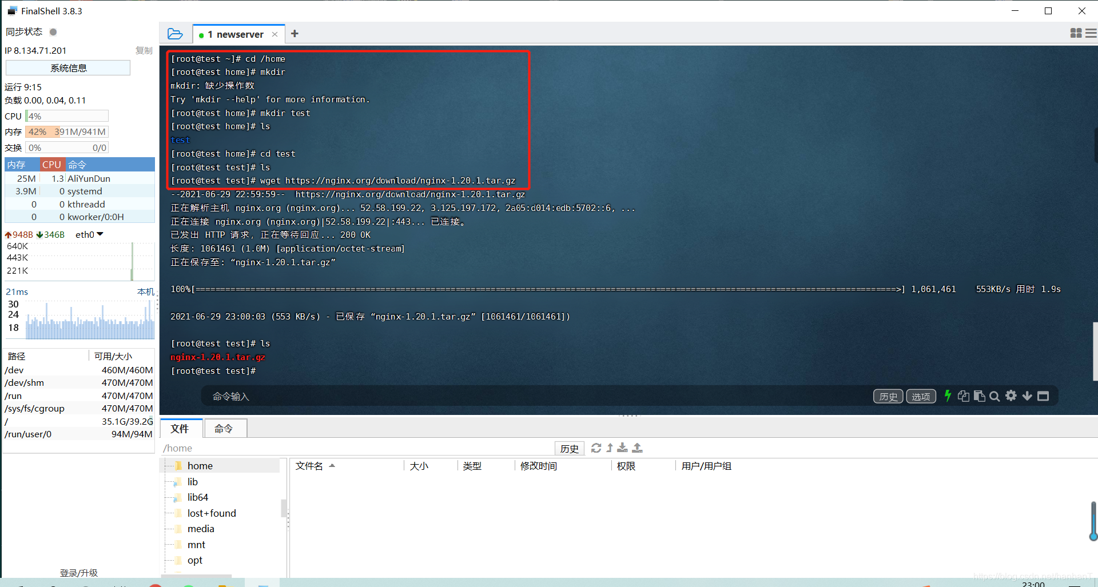
Task: Open terminal search magnifier
Action: click(x=994, y=396)
